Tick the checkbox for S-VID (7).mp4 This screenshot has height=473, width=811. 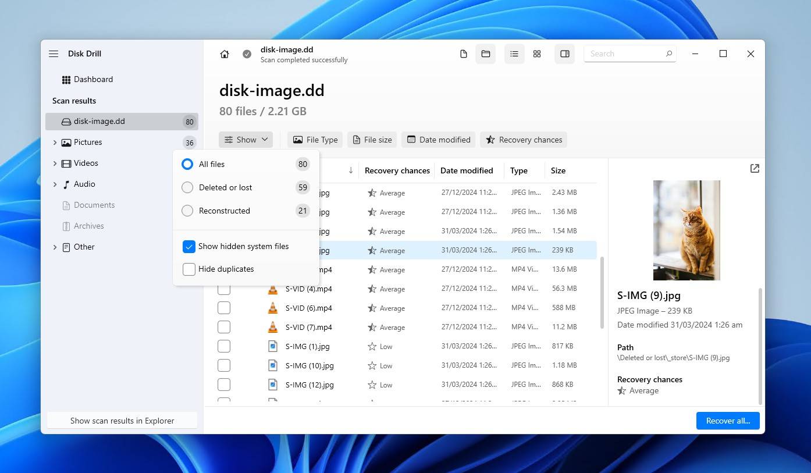click(224, 327)
